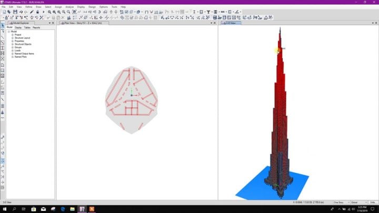
Task: Move down one story with down arrow
Action: click(116, 12)
